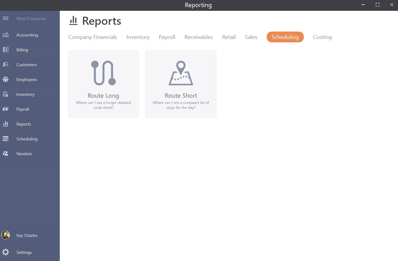Click the Payroll money icon
398x261 pixels.
(x=6, y=109)
